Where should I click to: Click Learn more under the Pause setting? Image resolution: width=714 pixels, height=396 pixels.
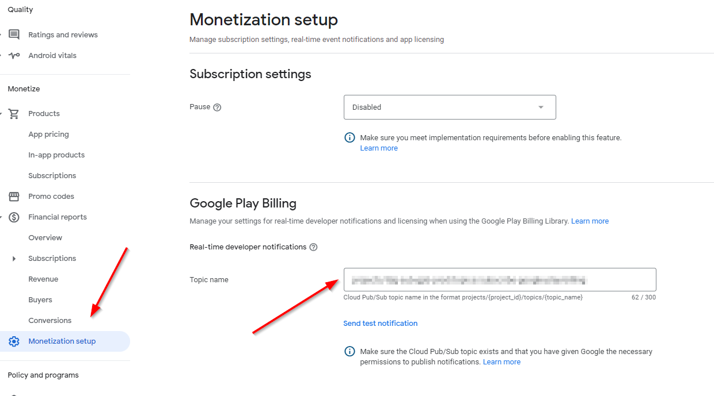coord(379,148)
